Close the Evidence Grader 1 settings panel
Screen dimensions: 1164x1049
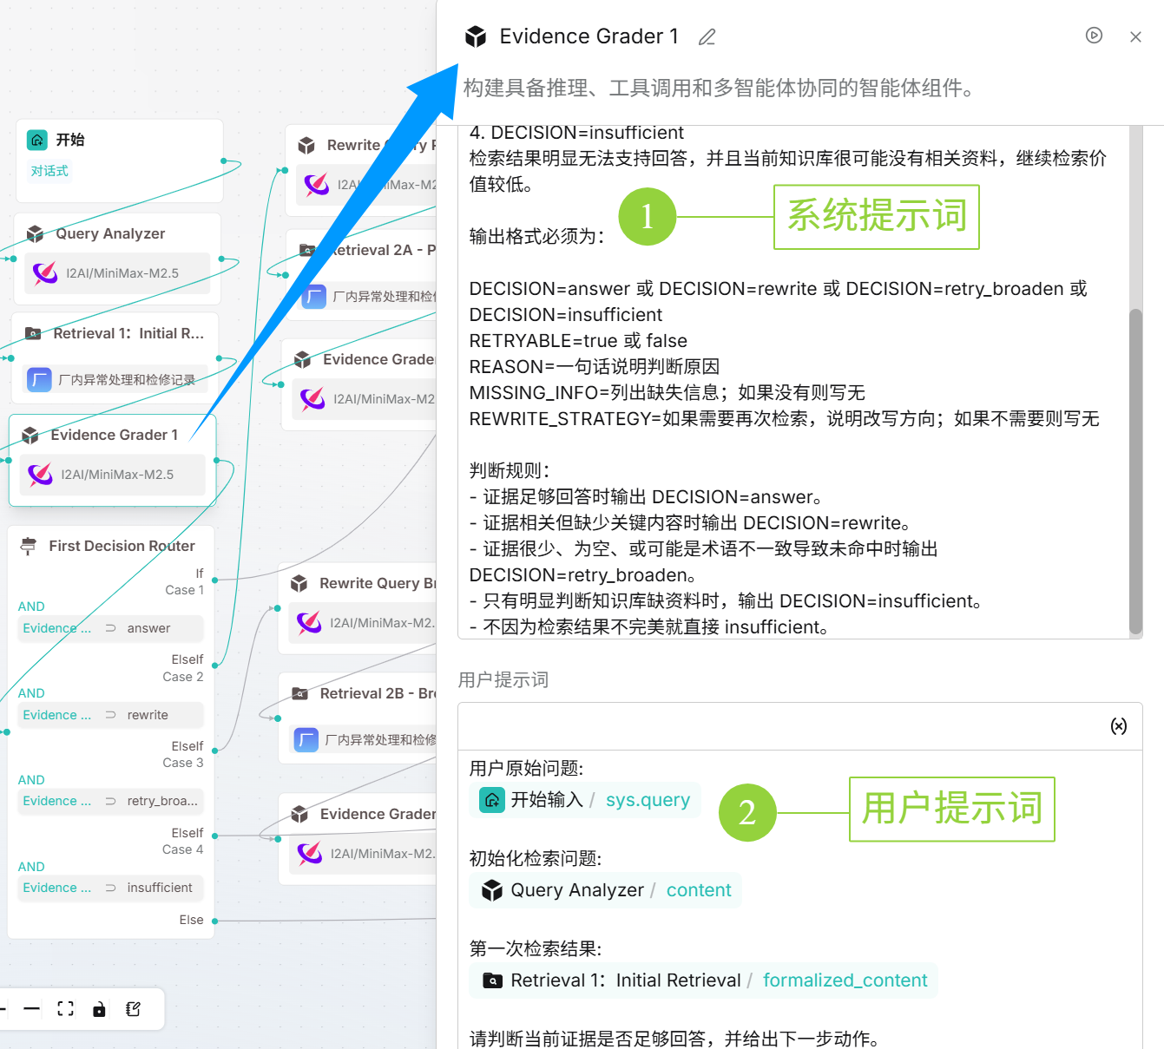point(1135,36)
